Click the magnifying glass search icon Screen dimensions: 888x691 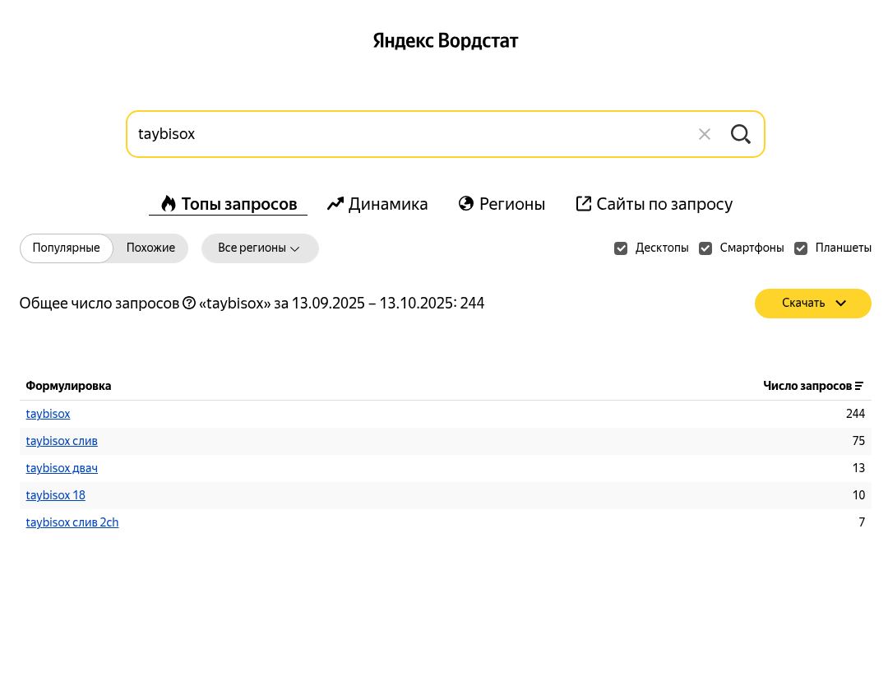[x=740, y=134]
